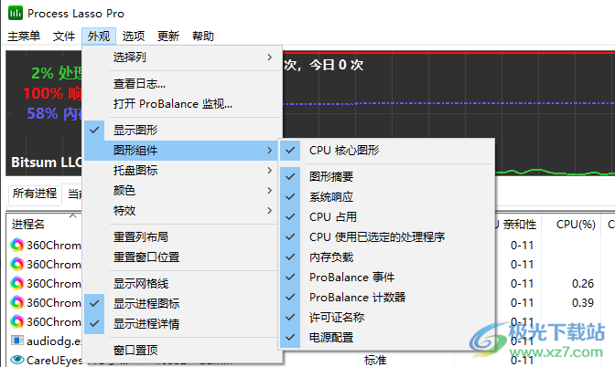The width and height of the screenshot is (615, 367).
Task: Click the audiodg.exe process icon
Action: tap(16, 341)
